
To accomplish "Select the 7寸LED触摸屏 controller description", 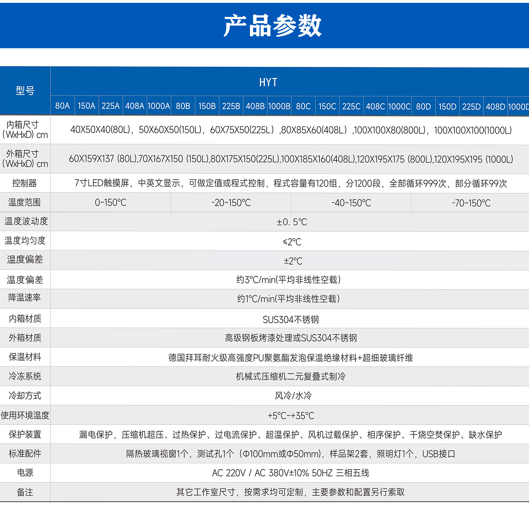I will [291, 183].
